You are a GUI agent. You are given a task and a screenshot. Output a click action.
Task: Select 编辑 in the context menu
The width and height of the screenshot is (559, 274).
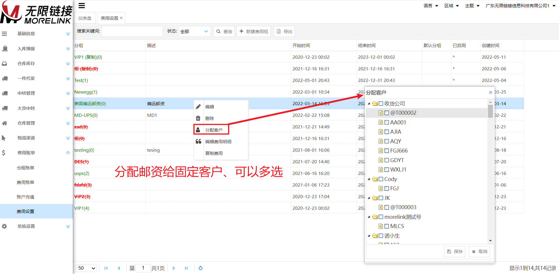pyautogui.click(x=221, y=107)
